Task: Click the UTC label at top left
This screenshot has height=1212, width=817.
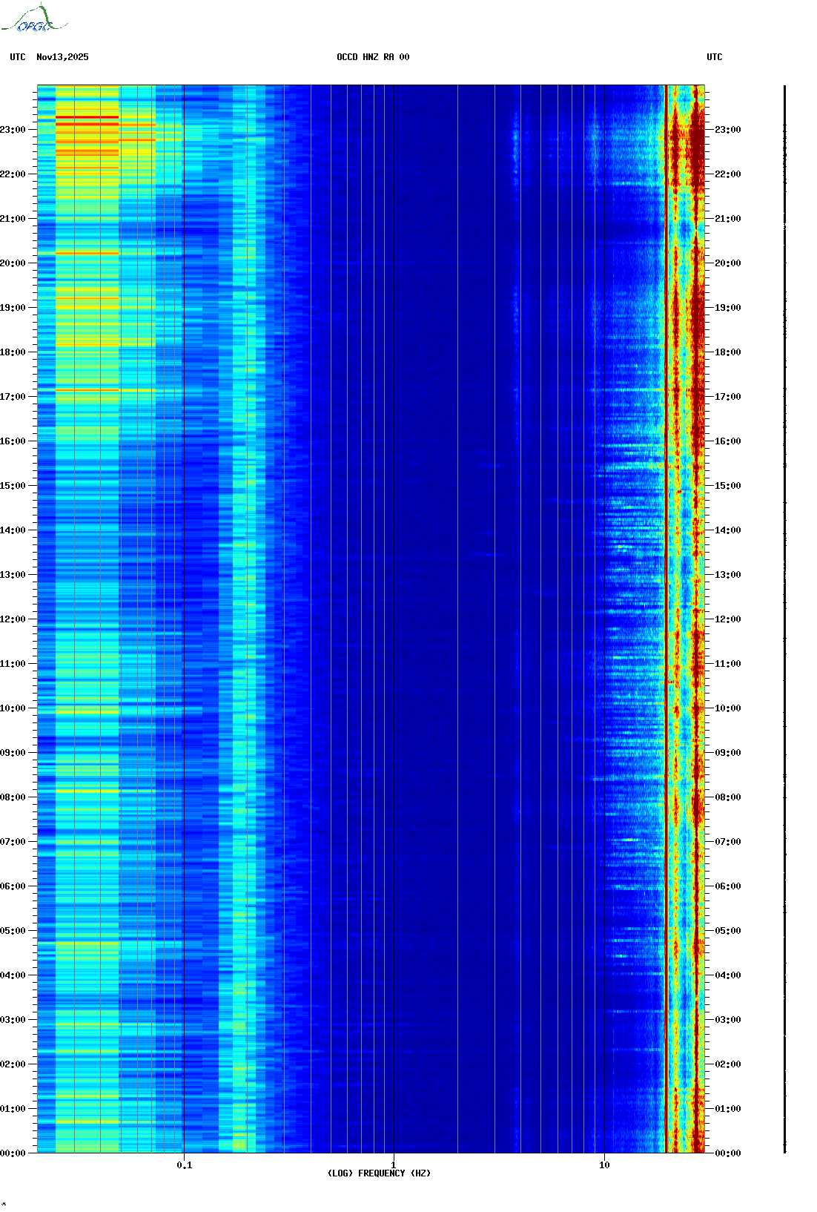Action: click(x=18, y=57)
